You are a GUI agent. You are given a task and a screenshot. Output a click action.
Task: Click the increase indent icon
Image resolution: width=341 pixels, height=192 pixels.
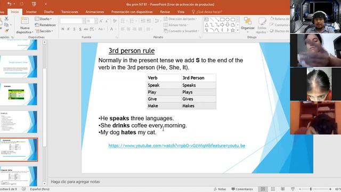pos(149,21)
